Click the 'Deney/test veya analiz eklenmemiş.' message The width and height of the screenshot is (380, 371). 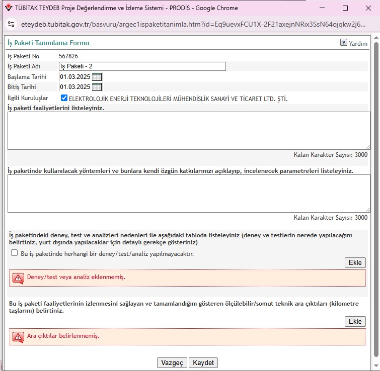pyautogui.click(x=76, y=277)
